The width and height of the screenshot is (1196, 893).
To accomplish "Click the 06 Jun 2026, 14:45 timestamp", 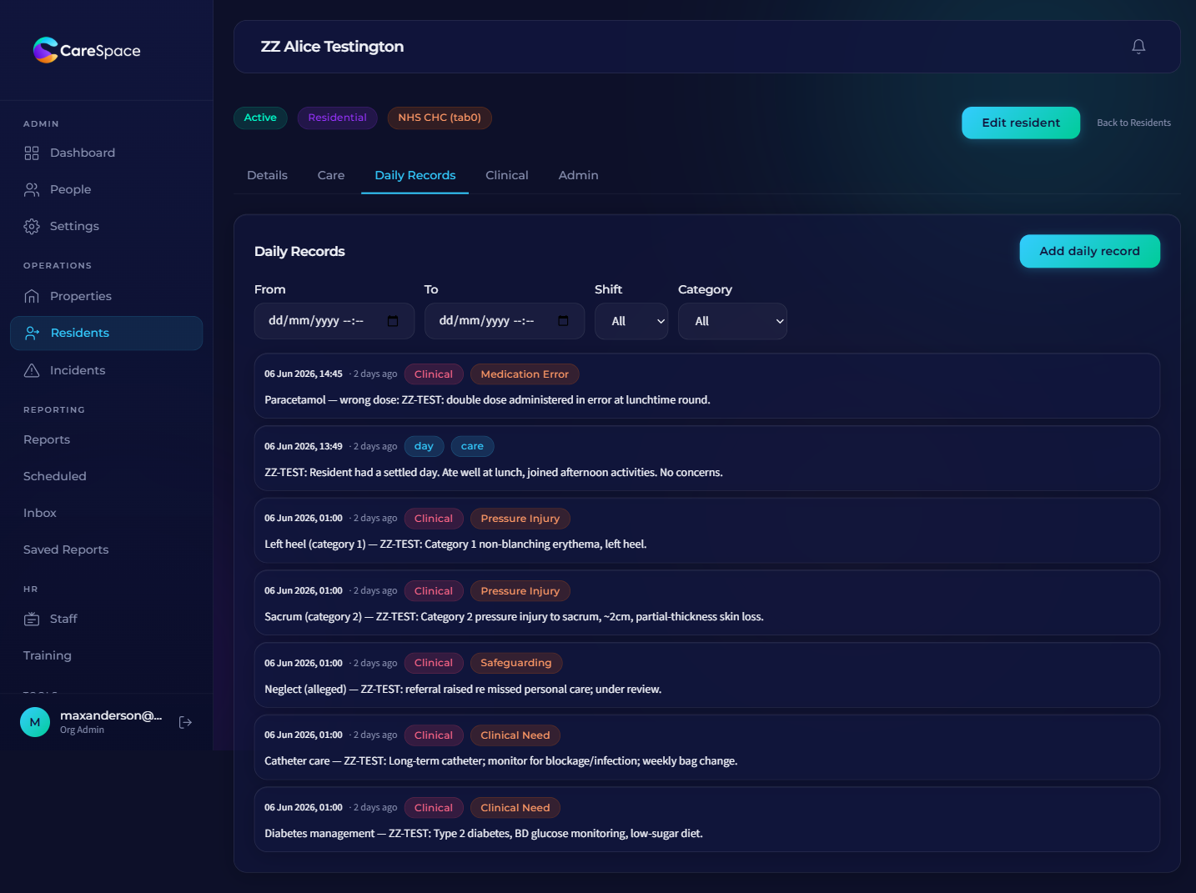I will pyautogui.click(x=304, y=374).
